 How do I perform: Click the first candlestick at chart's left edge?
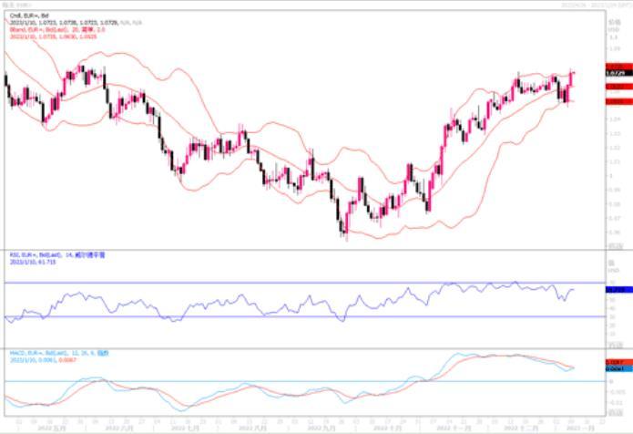click(x=6, y=82)
